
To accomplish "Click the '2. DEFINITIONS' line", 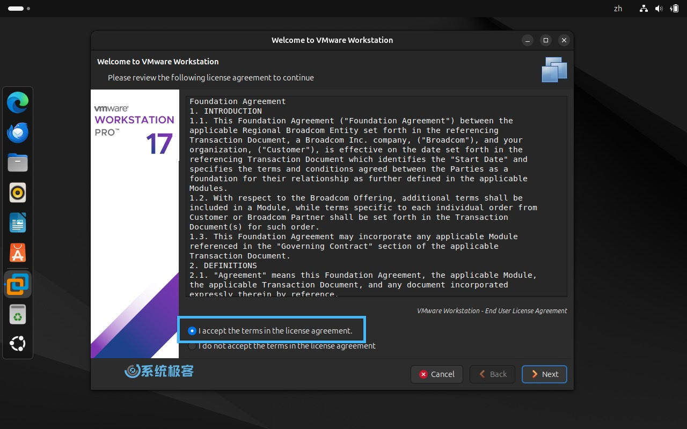I will click(223, 265).
